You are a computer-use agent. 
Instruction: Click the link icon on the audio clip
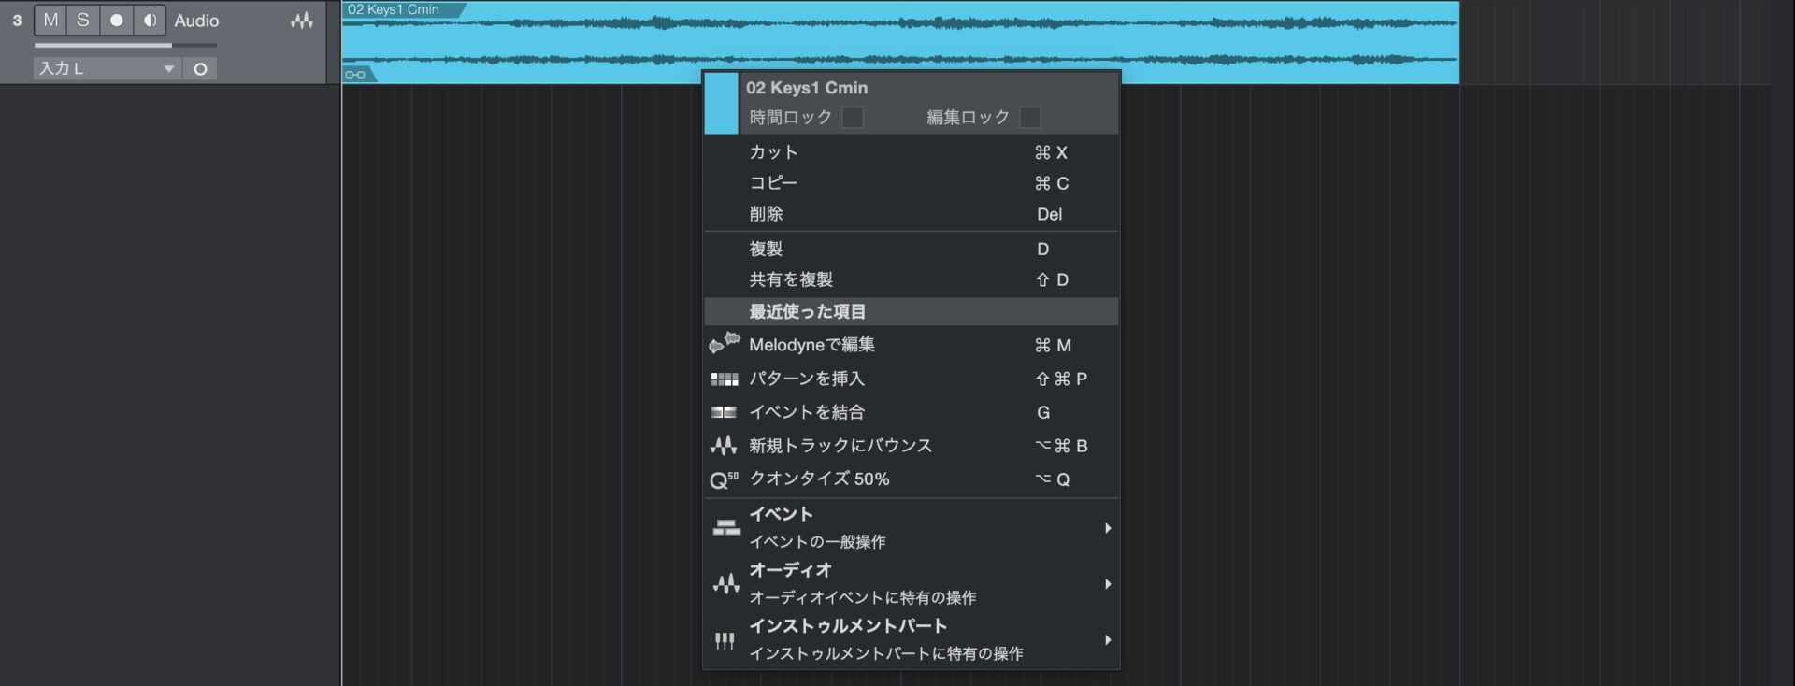tap(355, 75)
